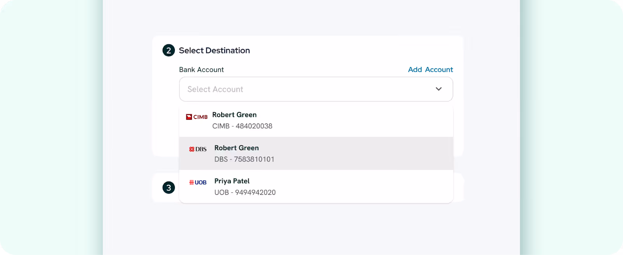Screen dimensions: 623x255
Task: Choose the CIMB - 484020038 account number
Action: tap(242, 126)
